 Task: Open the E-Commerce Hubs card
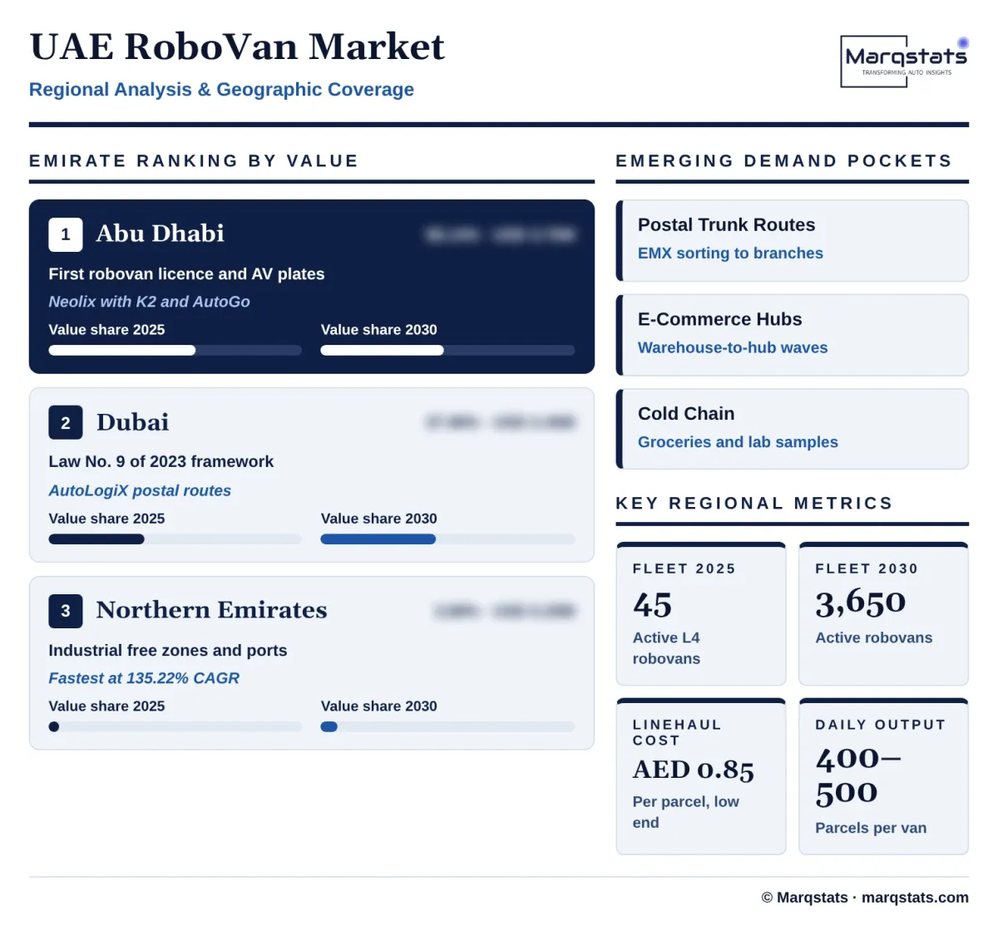pyautogui.click(x=793, y=336)
